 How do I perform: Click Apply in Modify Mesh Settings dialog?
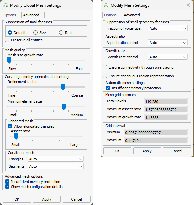click(147, 151)
